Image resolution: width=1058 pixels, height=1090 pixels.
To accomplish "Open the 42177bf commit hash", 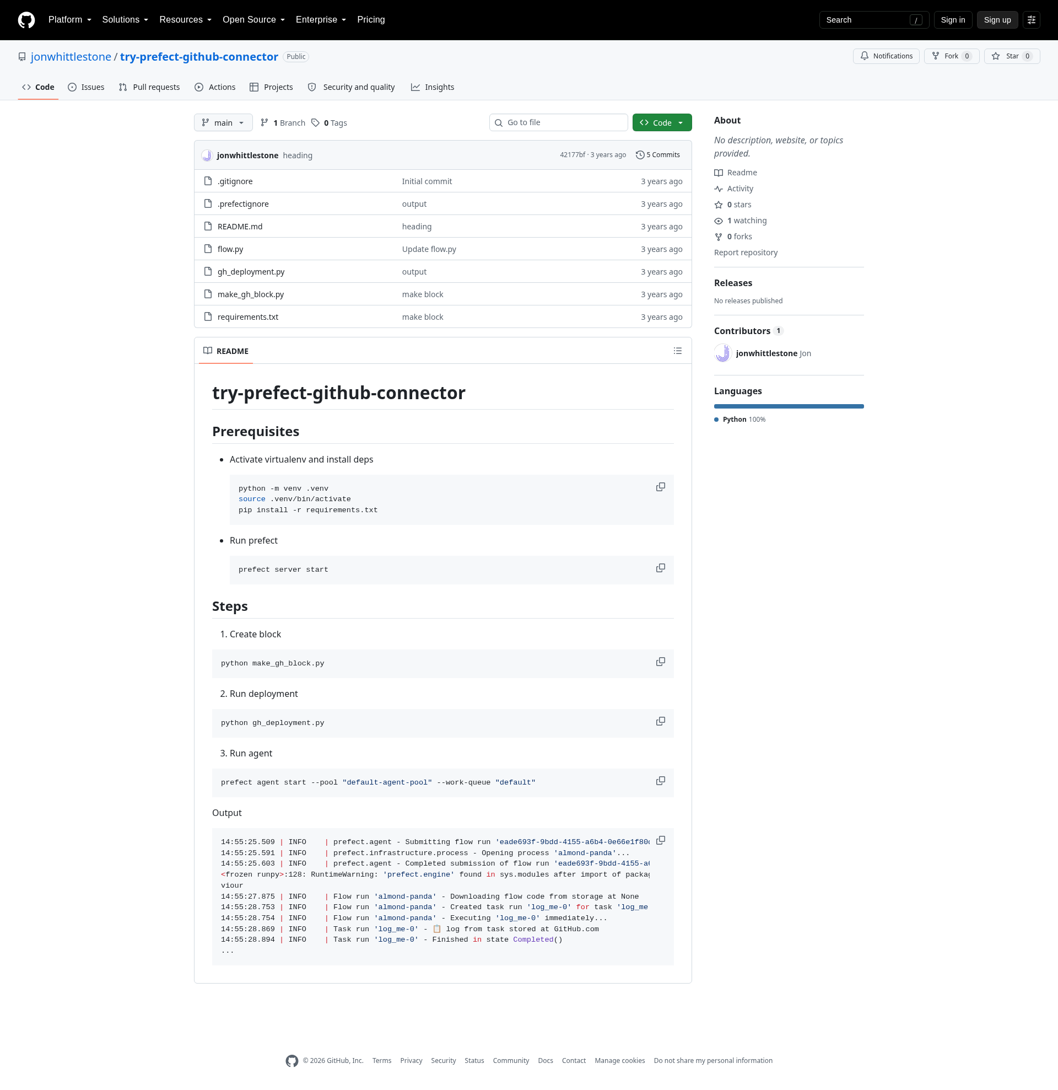I will [x=572, y=155].
